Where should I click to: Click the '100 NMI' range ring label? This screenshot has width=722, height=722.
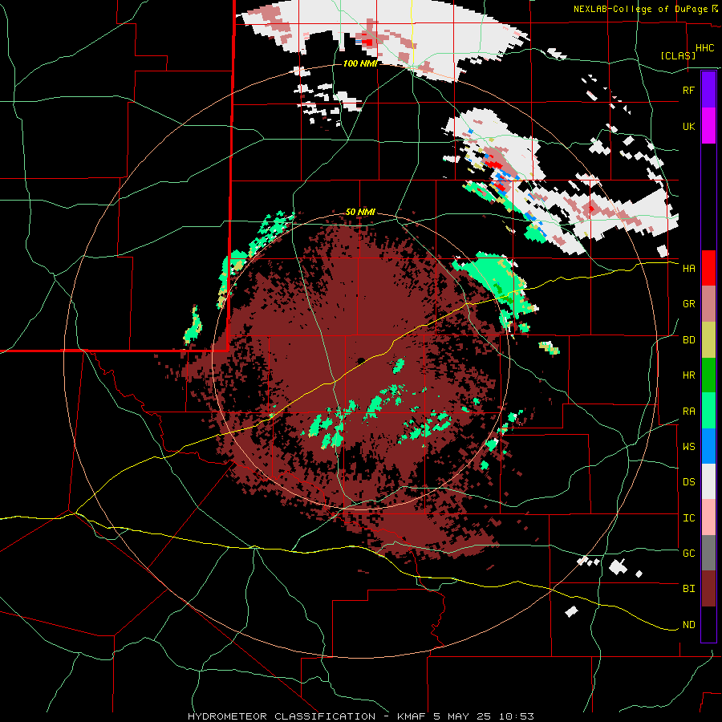(360, 63)
